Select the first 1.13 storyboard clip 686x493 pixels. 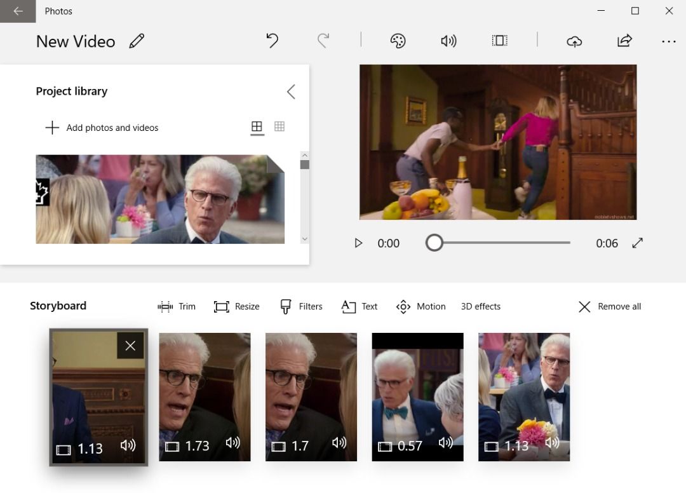[x=98, y=397]
